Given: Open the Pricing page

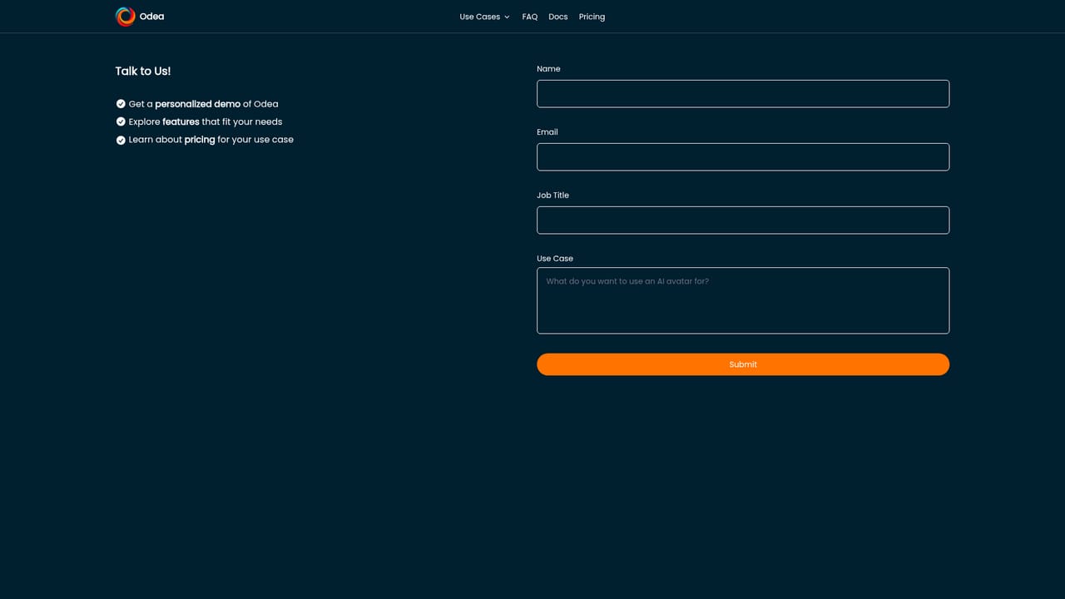Looking at the screenshot, I should 592,17.
